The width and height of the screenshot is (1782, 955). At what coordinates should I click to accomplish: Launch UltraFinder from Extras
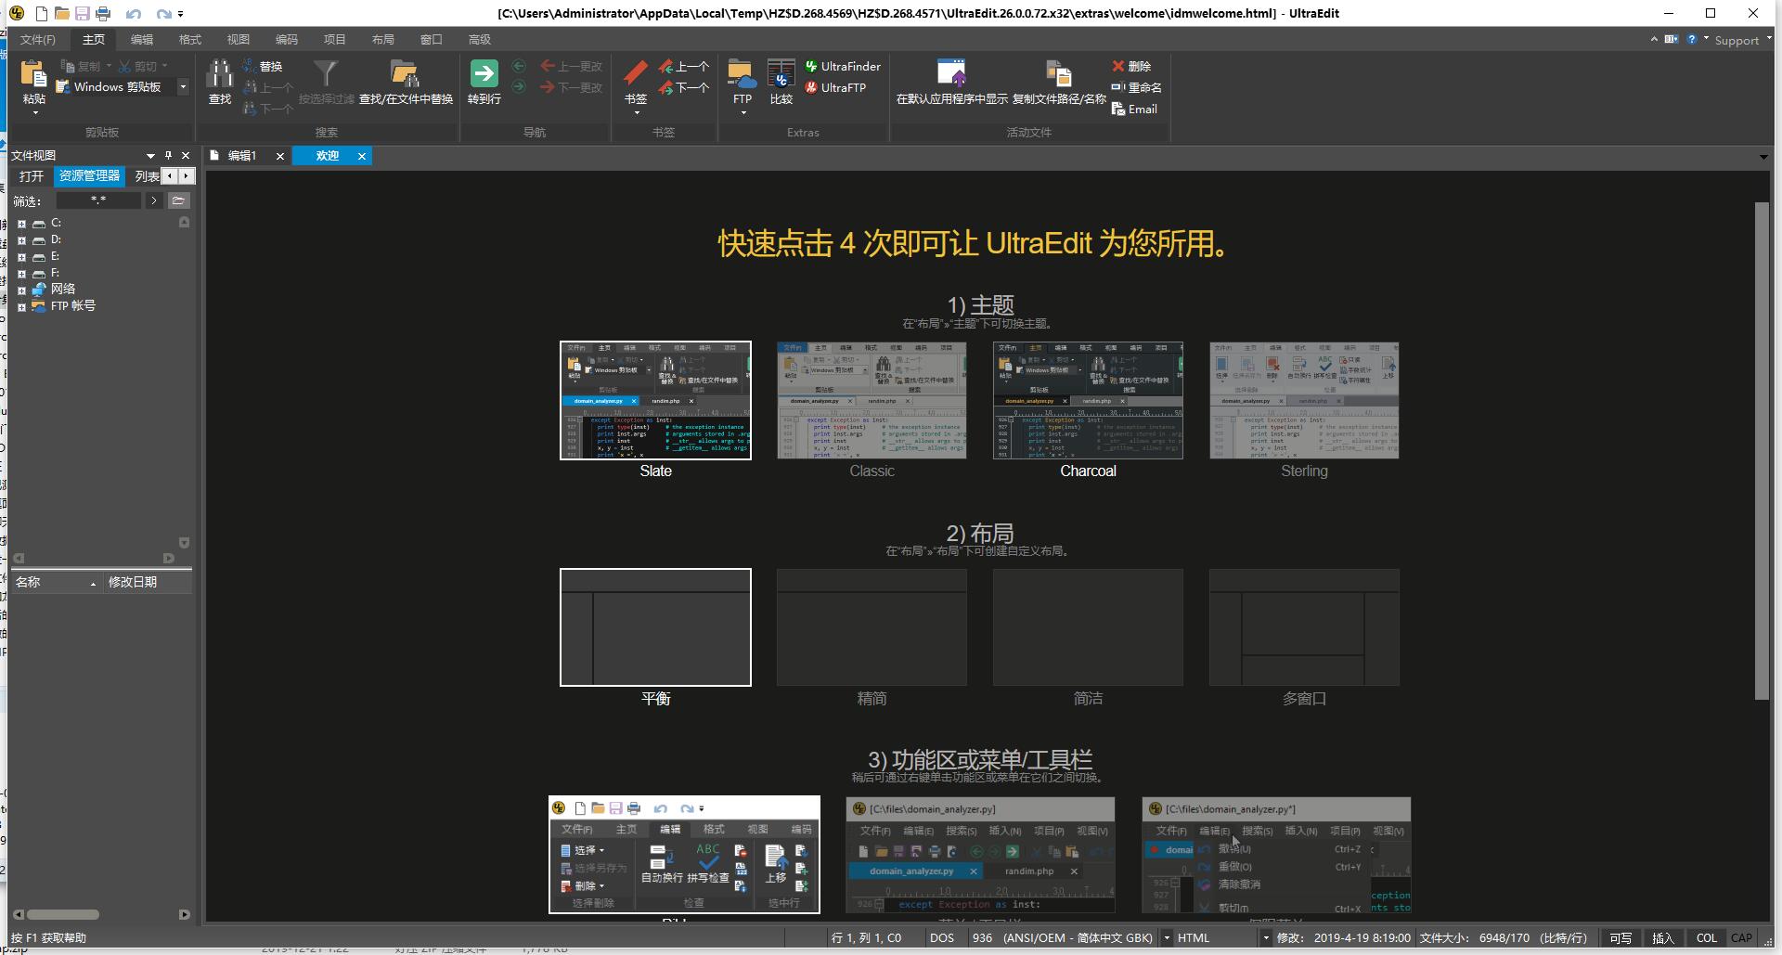[x=843, y=66]
